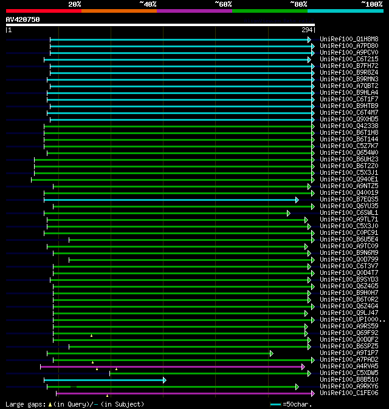This screenshot has width=389, height=409.
Task: Select the UniRef100_Q940E1 label
Action: 349,180
